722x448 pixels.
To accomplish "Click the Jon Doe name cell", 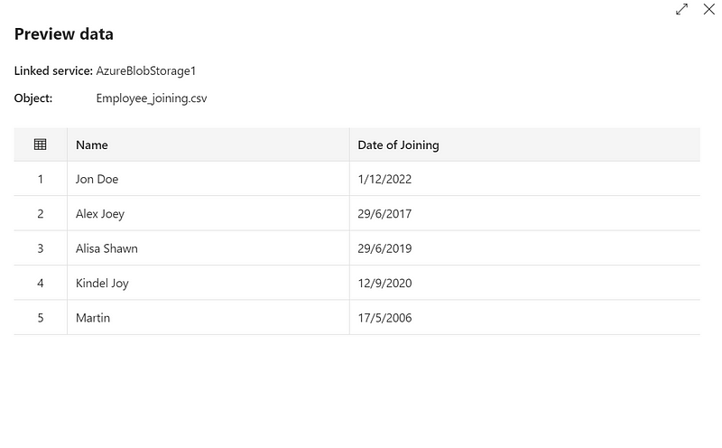I will tap(208, 179).
